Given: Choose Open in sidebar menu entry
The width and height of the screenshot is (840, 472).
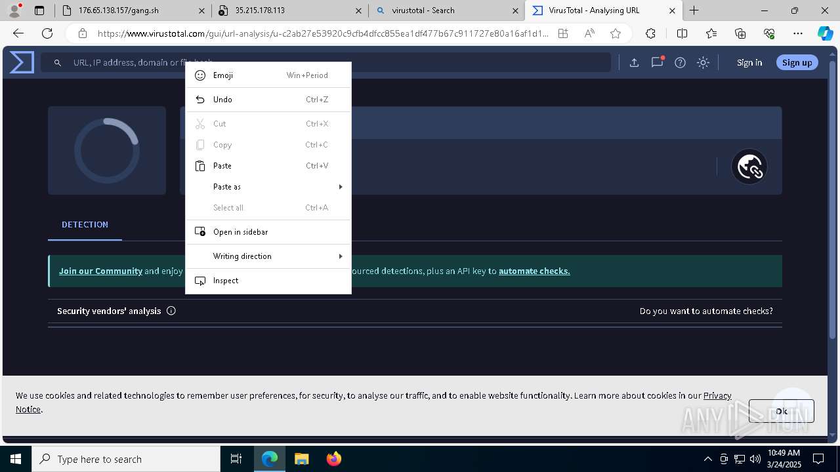Looking at the screenshot, I should click(x=268, y=232).
